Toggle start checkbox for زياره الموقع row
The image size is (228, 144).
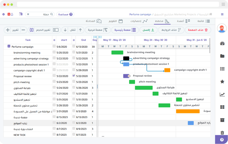tap(54, 122)
